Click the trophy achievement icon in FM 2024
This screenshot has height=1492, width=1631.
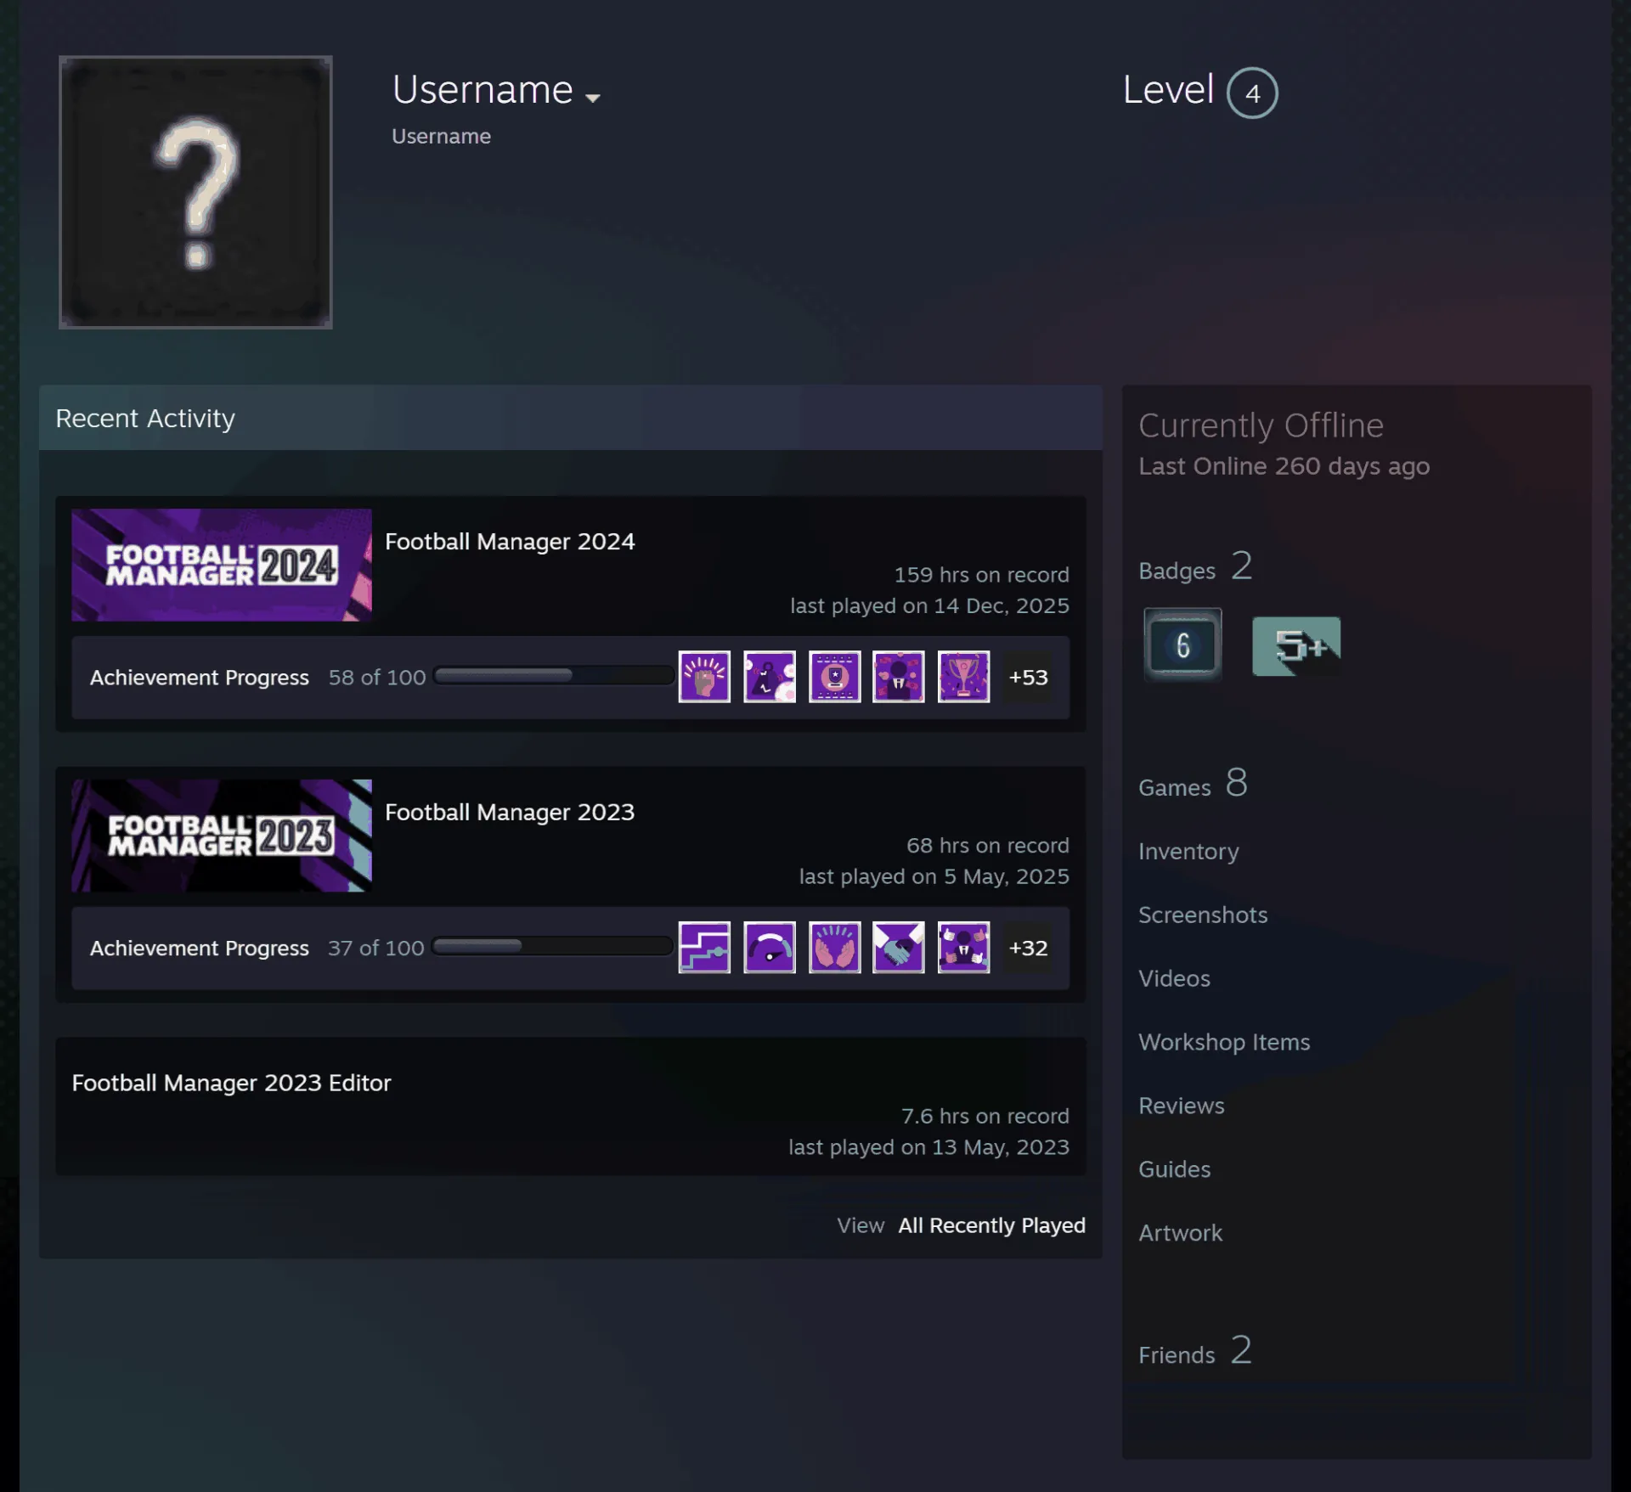click(963, 677)
